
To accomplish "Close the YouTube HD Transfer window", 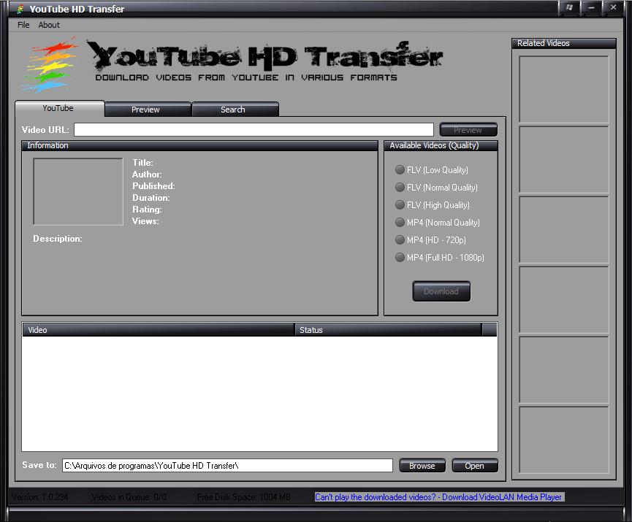I will [x=613, y=7].
